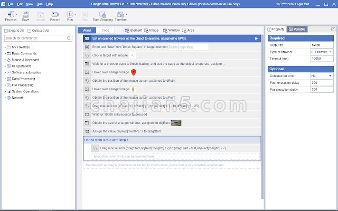Open the Process dropdown arrow
The image size is (338, 211).
(16, 14)
